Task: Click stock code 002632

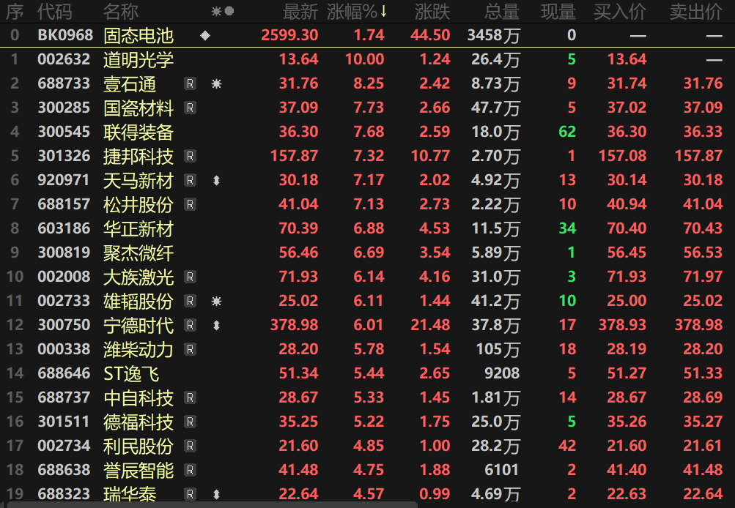Action: point(64,59)
